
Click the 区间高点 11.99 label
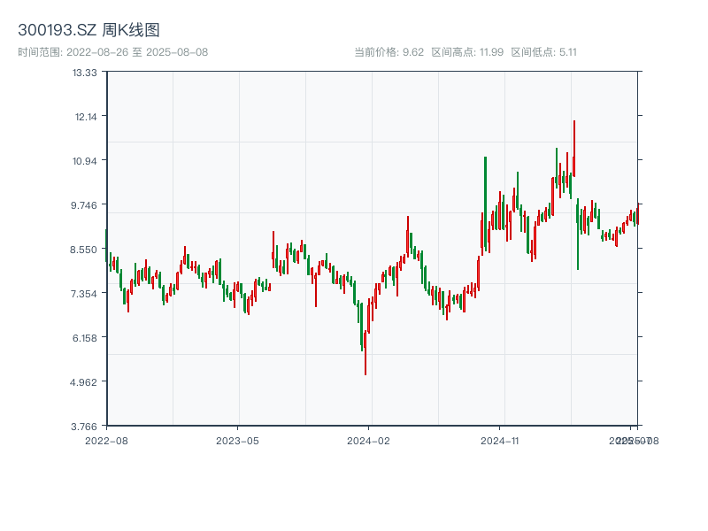(x=467, y=52)
